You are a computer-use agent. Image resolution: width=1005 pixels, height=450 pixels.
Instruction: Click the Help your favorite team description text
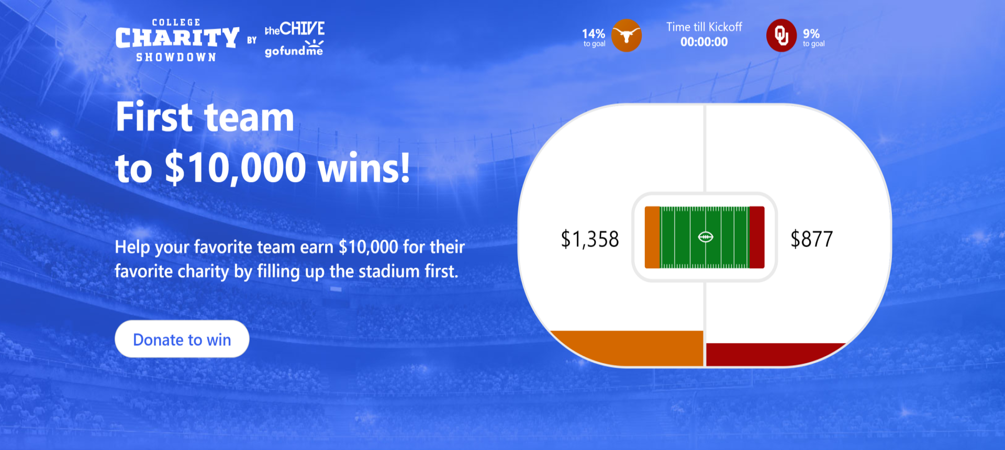pos(289,259)
